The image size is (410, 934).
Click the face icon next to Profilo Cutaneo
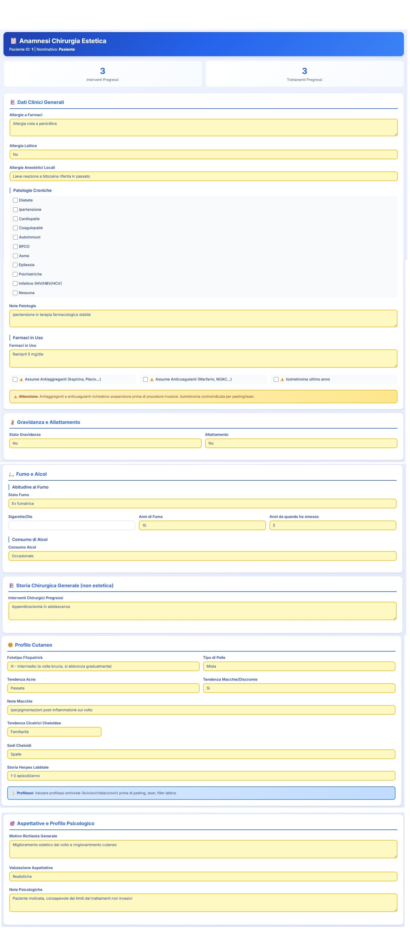[10, 645]
